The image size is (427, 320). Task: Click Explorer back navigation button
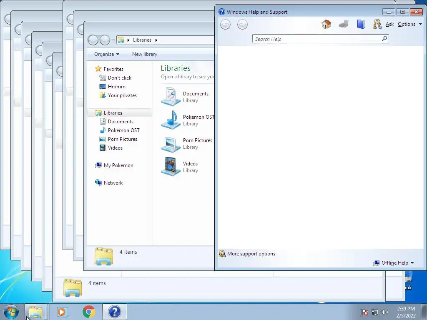pyautogui.click(x=93, y=40)
